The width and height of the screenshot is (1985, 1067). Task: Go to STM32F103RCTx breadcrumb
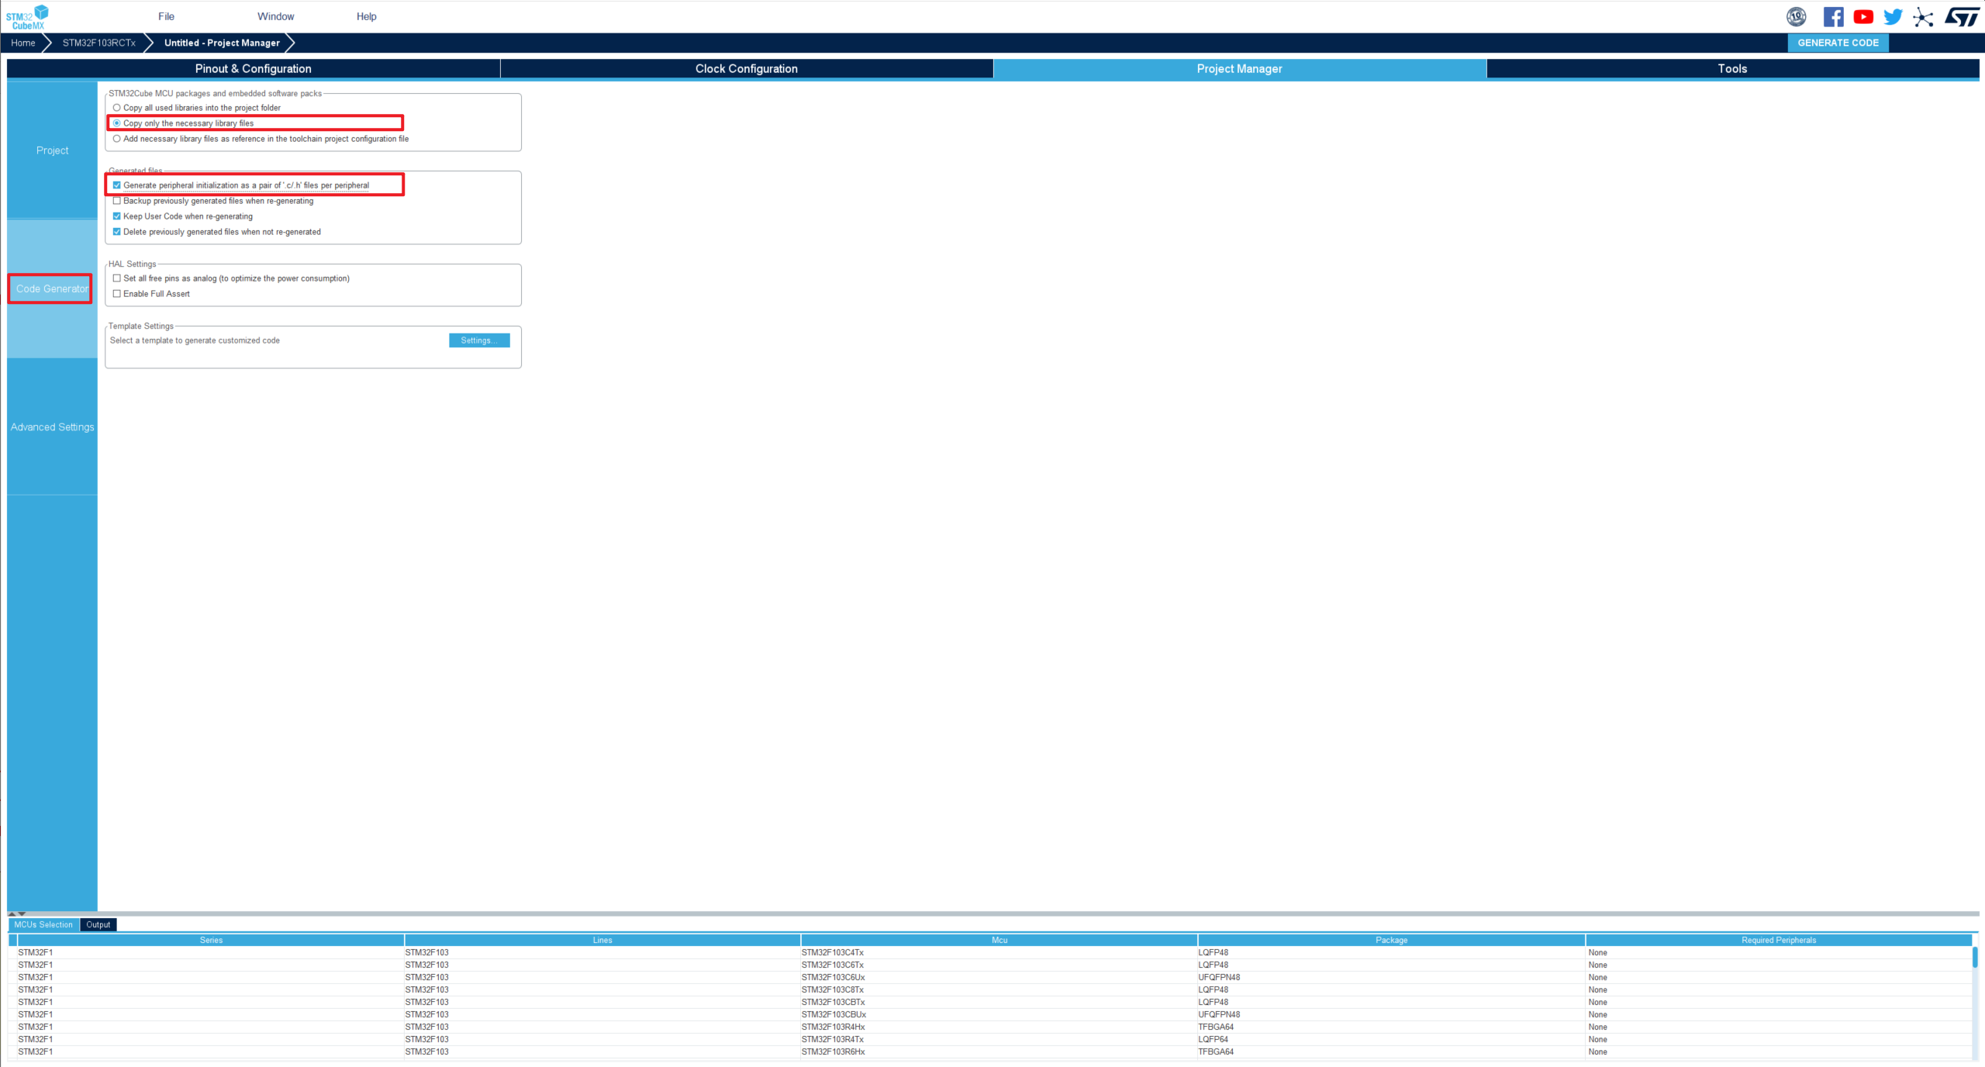(x=98, y=43)
